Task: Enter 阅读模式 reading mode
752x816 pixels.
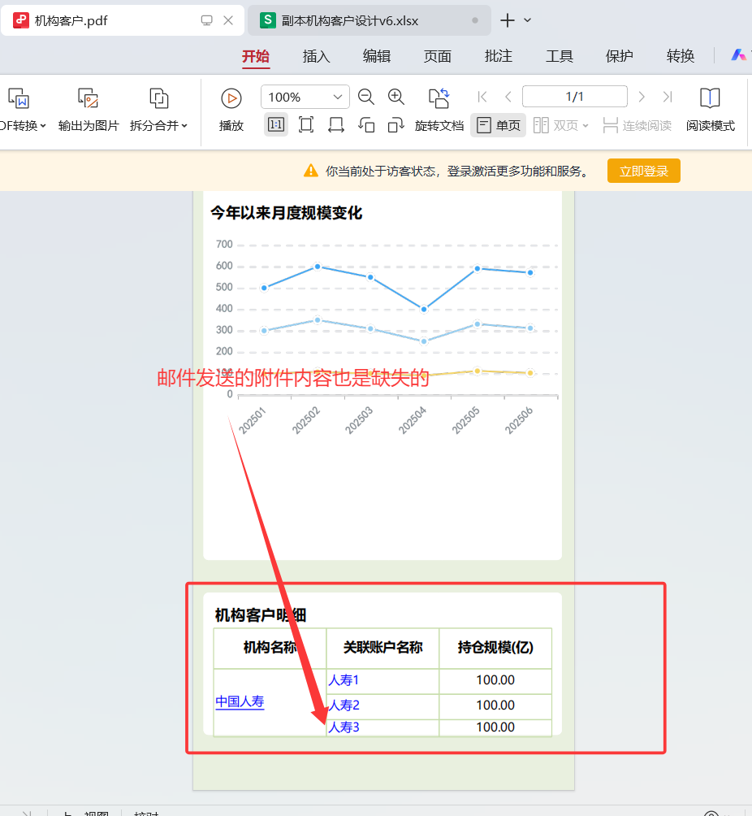Action: point(710,110)
